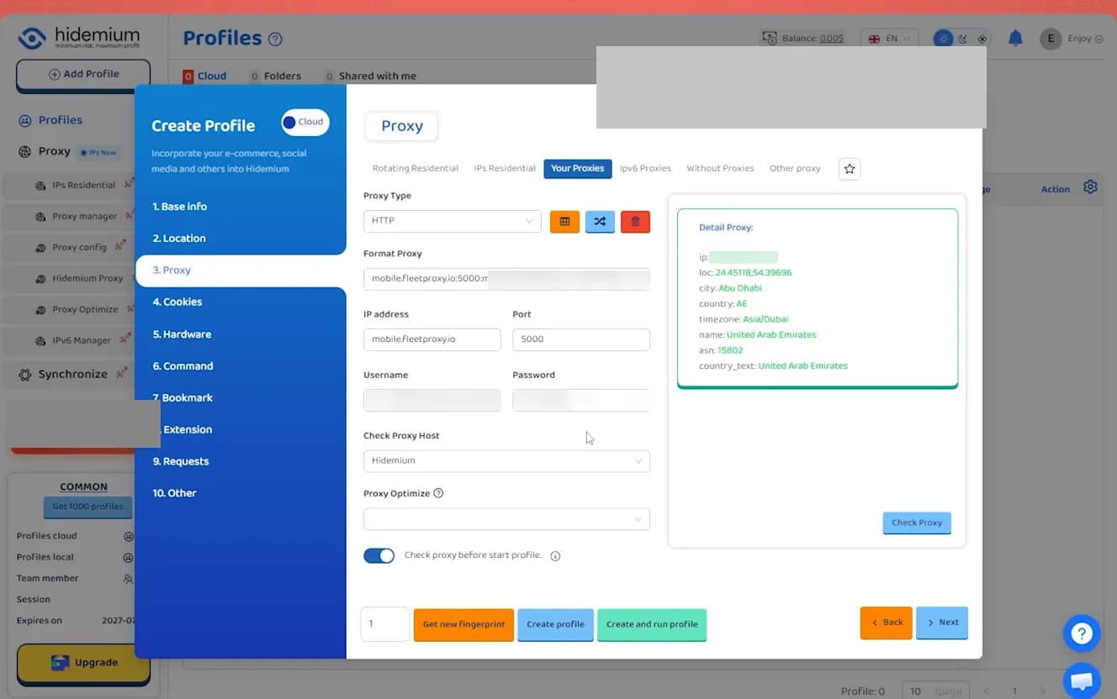
Task: Click the Back button
Action: 887,623
